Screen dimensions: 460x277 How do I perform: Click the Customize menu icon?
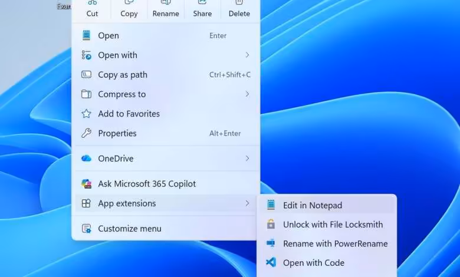pos(86,229)
